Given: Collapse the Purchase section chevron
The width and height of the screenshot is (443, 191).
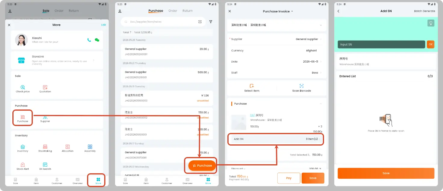Looking at the screenshot, I should tap(321, 104).
